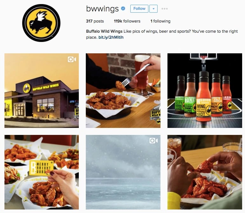245x213 pixels.
Task: Open the snowy ocean video post
Action: pyautogui.click(x=123, y=172)
